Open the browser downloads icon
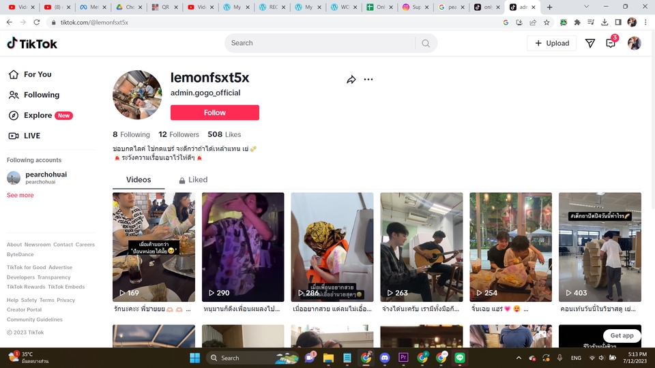 pyautogui.click(x=605, y=22)
